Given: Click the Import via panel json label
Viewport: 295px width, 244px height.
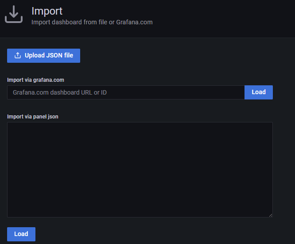Looking at the screenshot, I should 33,117.
